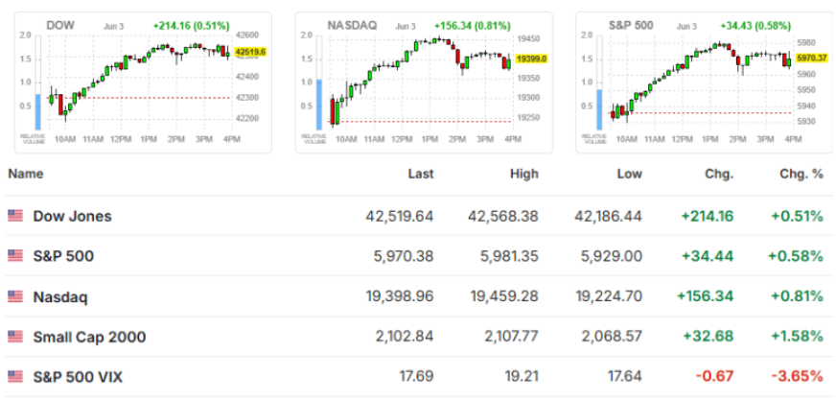Click VIX high value 19.21
The width and height of the screenshot is (836, 401).
(x=522, y=377)
